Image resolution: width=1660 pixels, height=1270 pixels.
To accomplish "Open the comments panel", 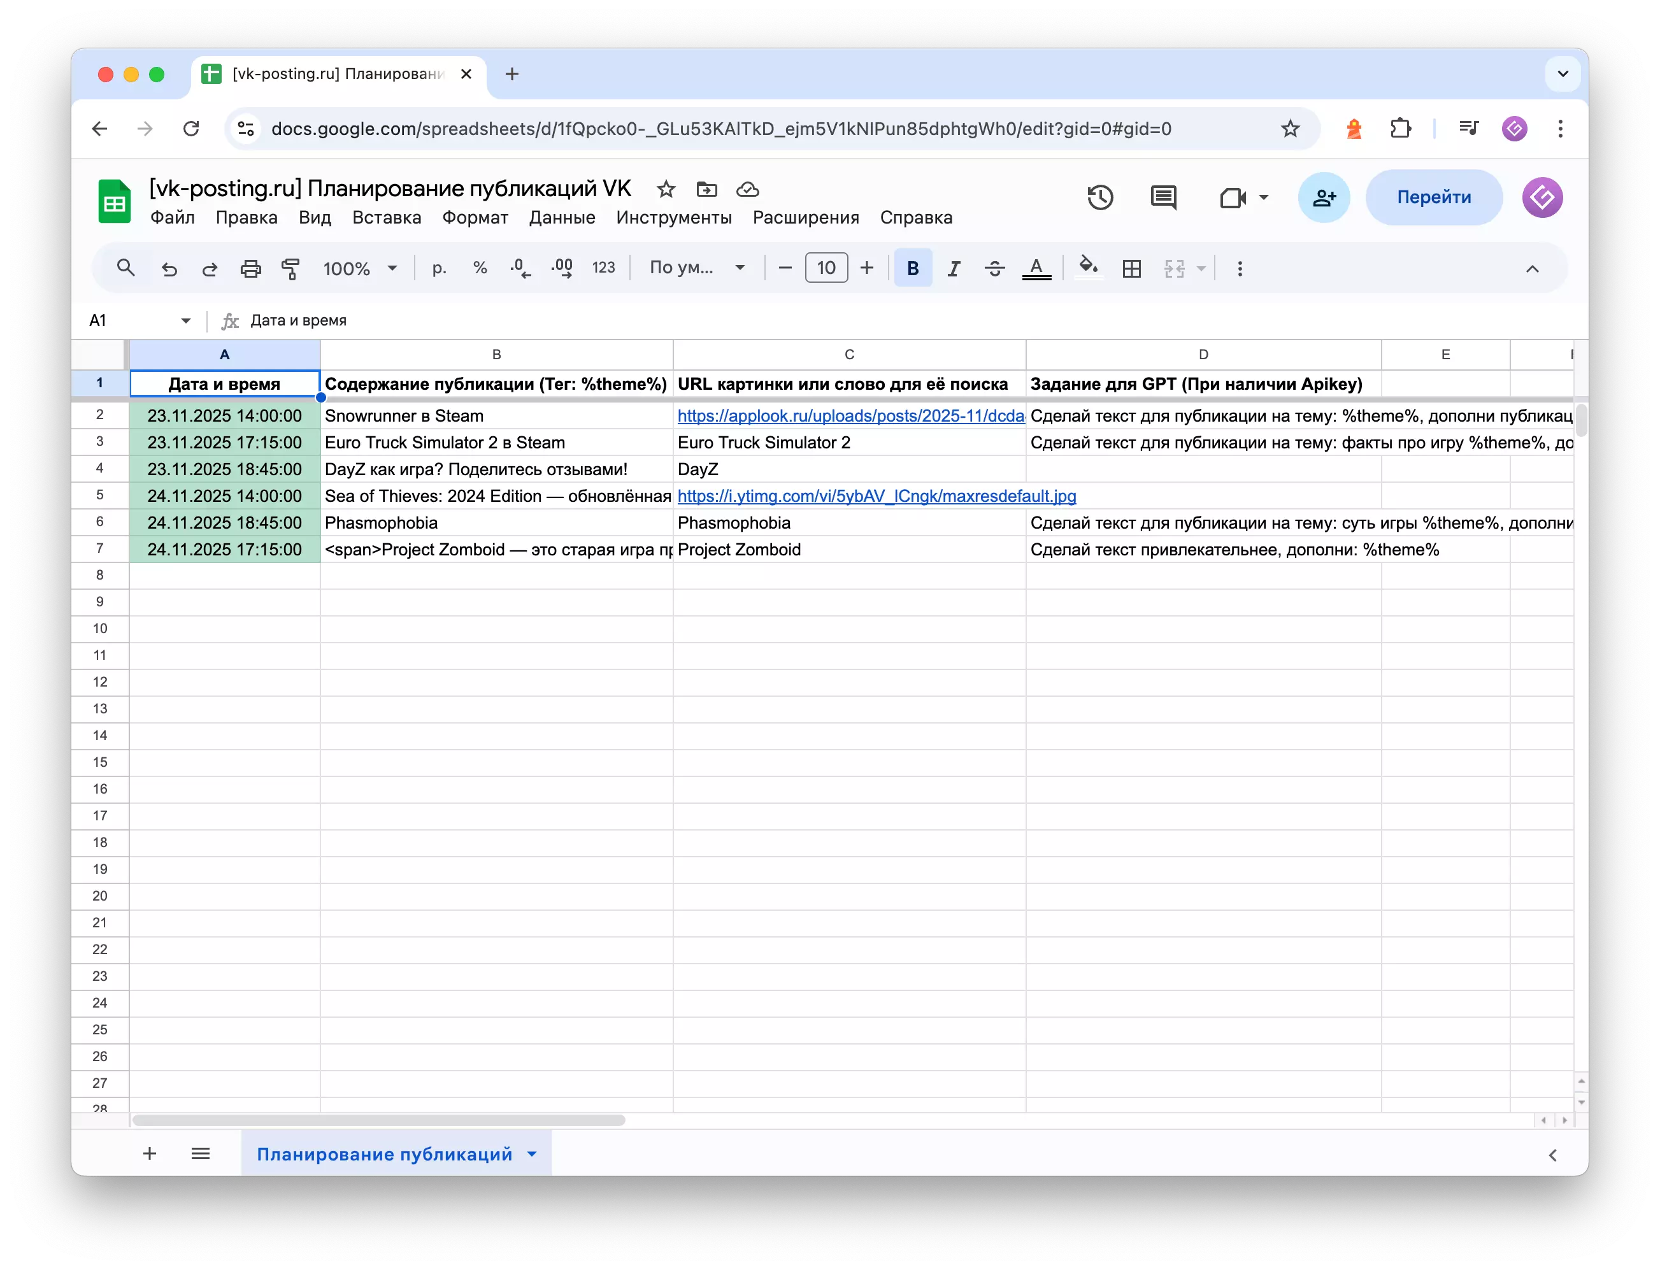I will click(1163, 197).
